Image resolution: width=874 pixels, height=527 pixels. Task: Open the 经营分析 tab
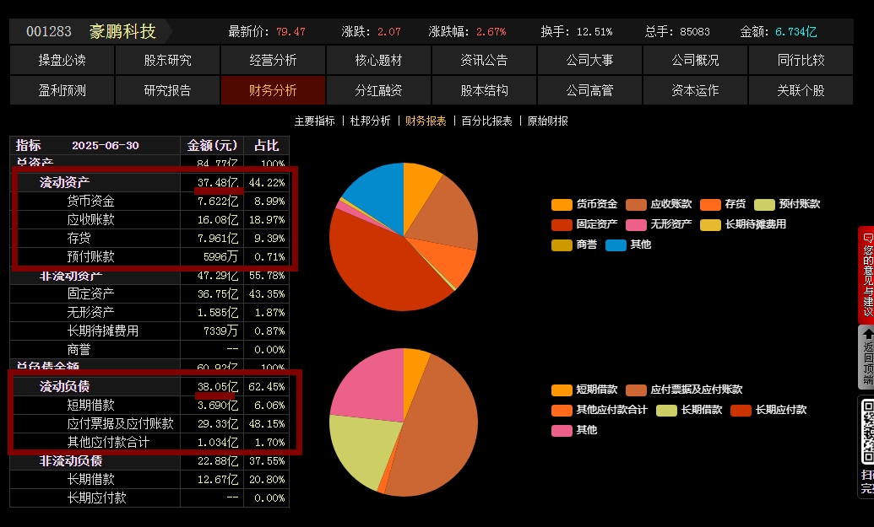273,60
